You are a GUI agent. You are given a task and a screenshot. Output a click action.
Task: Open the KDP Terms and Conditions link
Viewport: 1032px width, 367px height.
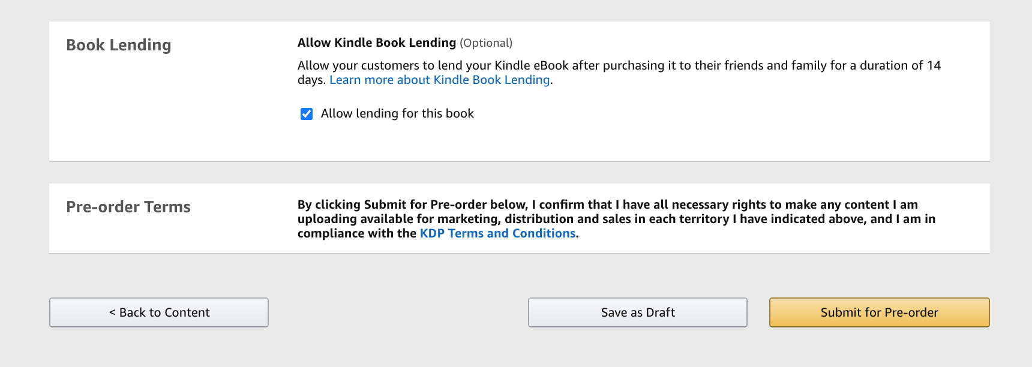(497, 233)
